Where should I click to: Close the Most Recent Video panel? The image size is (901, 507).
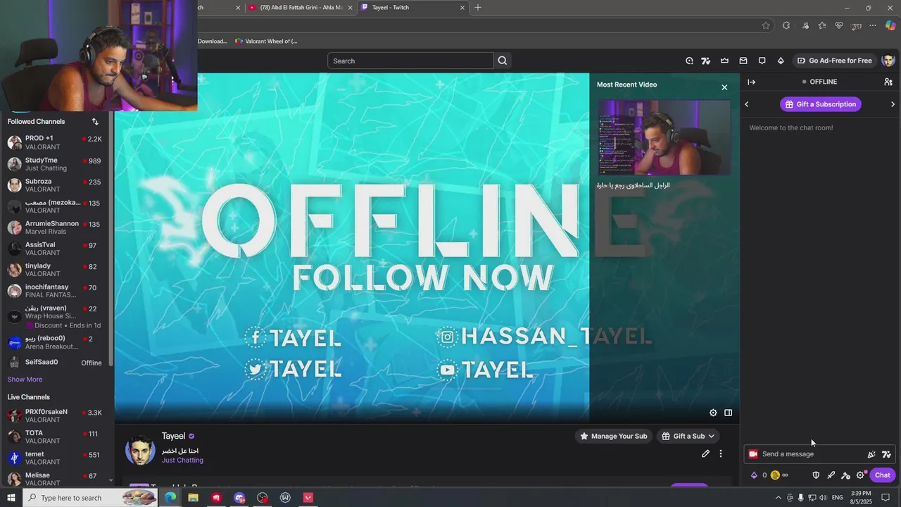point(724,87)
